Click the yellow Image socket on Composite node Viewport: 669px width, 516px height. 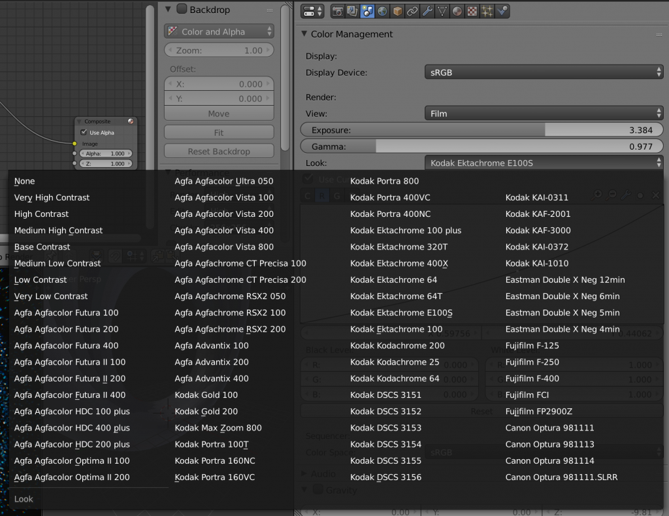click(74, 144)
